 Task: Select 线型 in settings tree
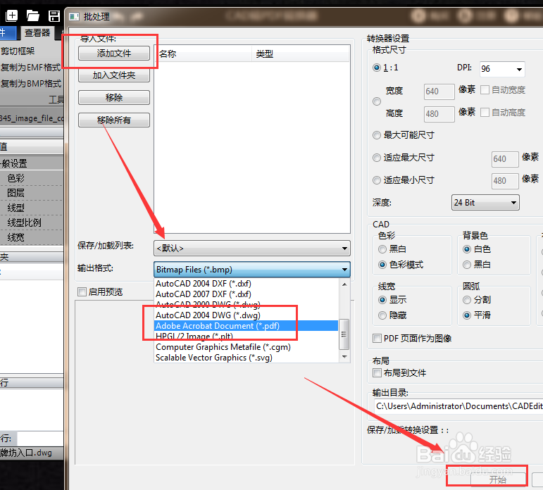[16, 208]
